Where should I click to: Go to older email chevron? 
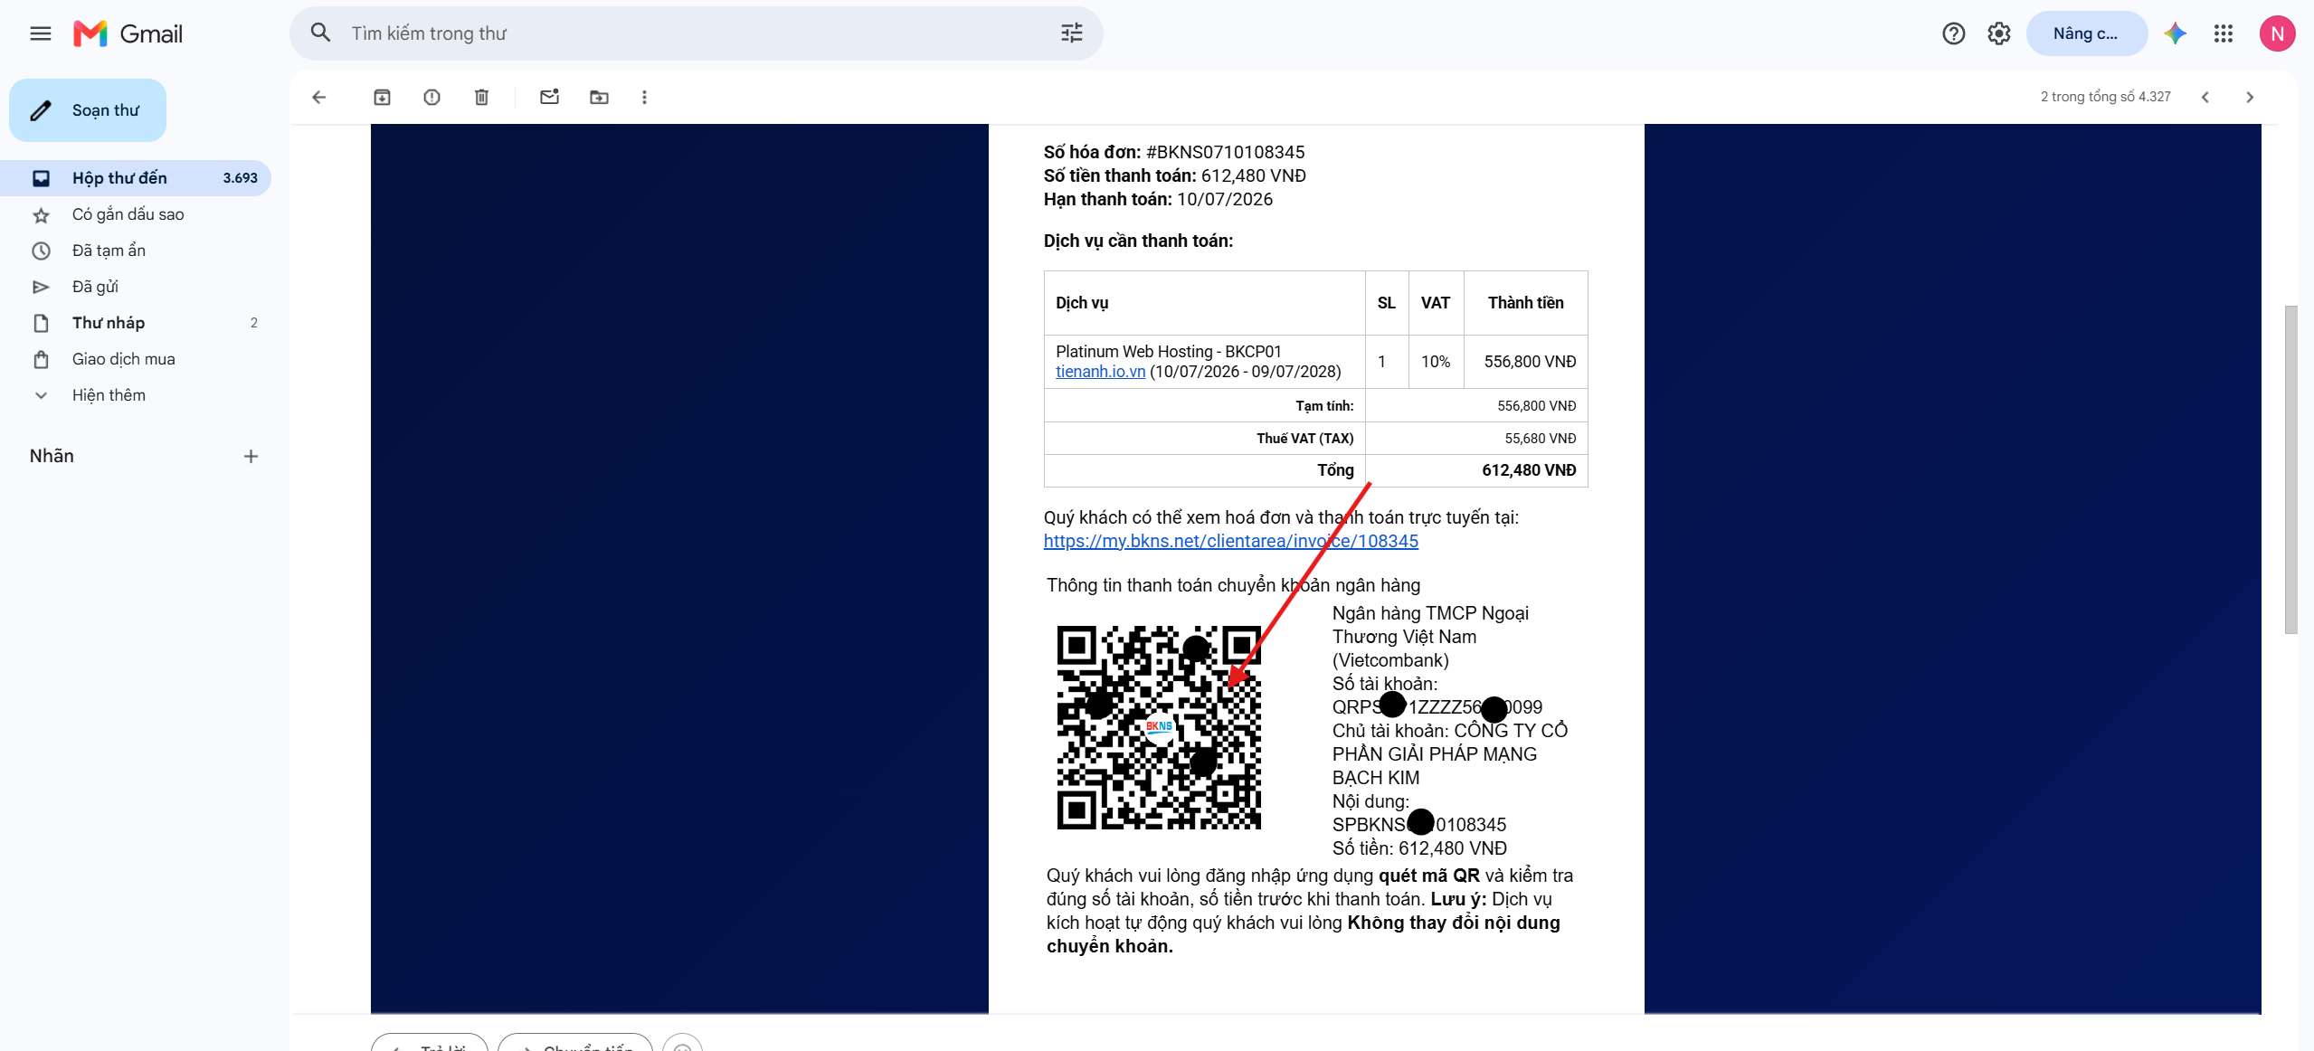2250,97
